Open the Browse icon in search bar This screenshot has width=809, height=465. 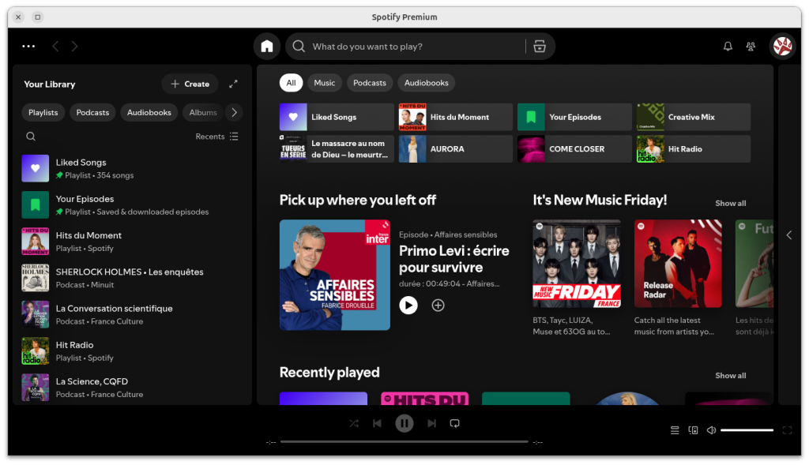pyautogui.click(x=540, y=47)
